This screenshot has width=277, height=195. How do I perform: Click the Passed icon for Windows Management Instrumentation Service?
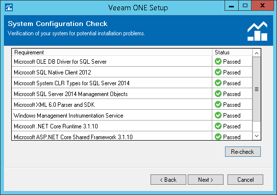218,115
